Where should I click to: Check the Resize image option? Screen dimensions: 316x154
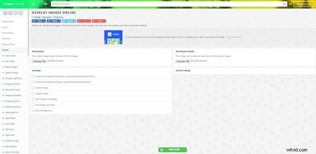33,93
